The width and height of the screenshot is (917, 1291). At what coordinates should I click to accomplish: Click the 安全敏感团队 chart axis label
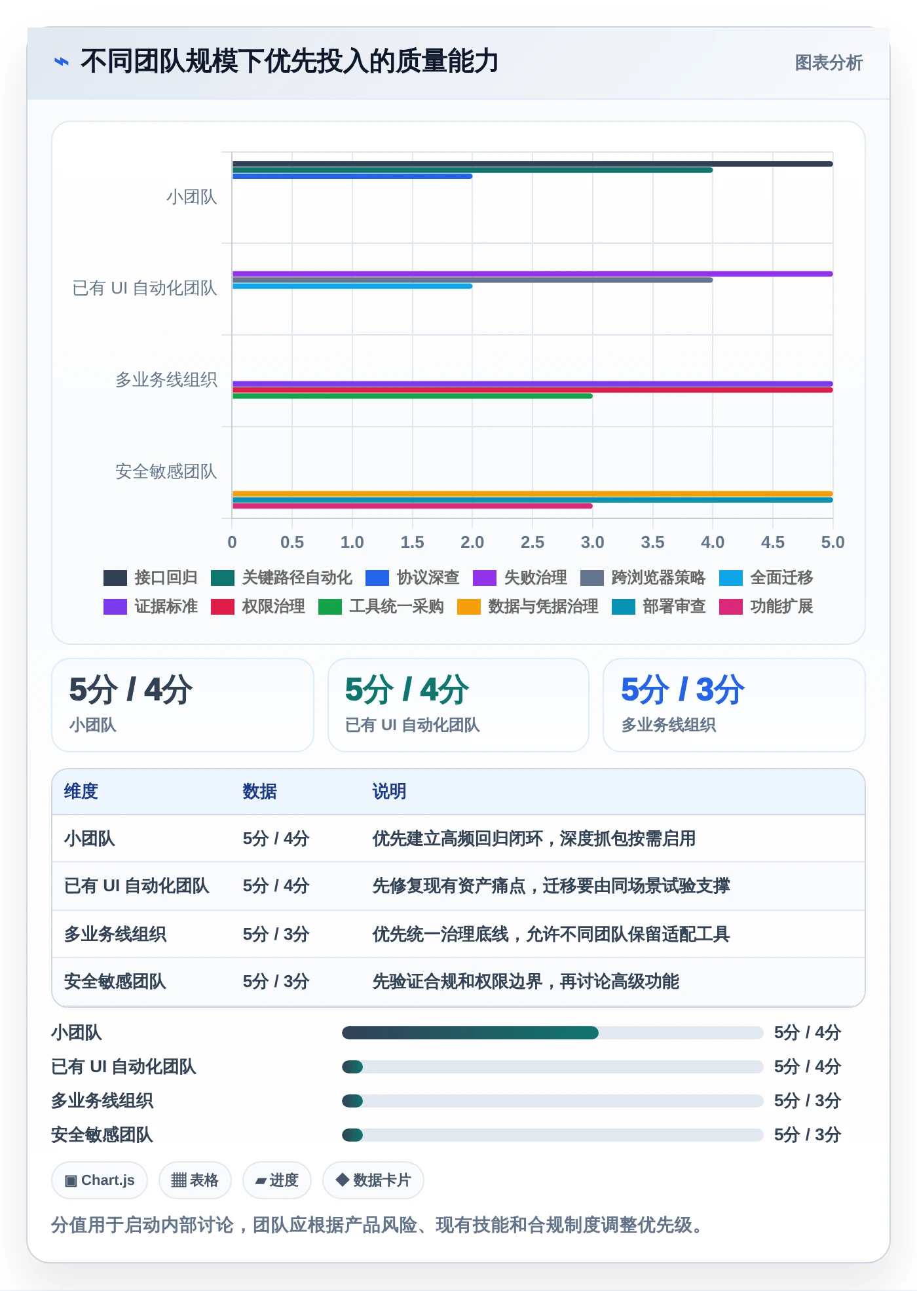pos(166,472)
